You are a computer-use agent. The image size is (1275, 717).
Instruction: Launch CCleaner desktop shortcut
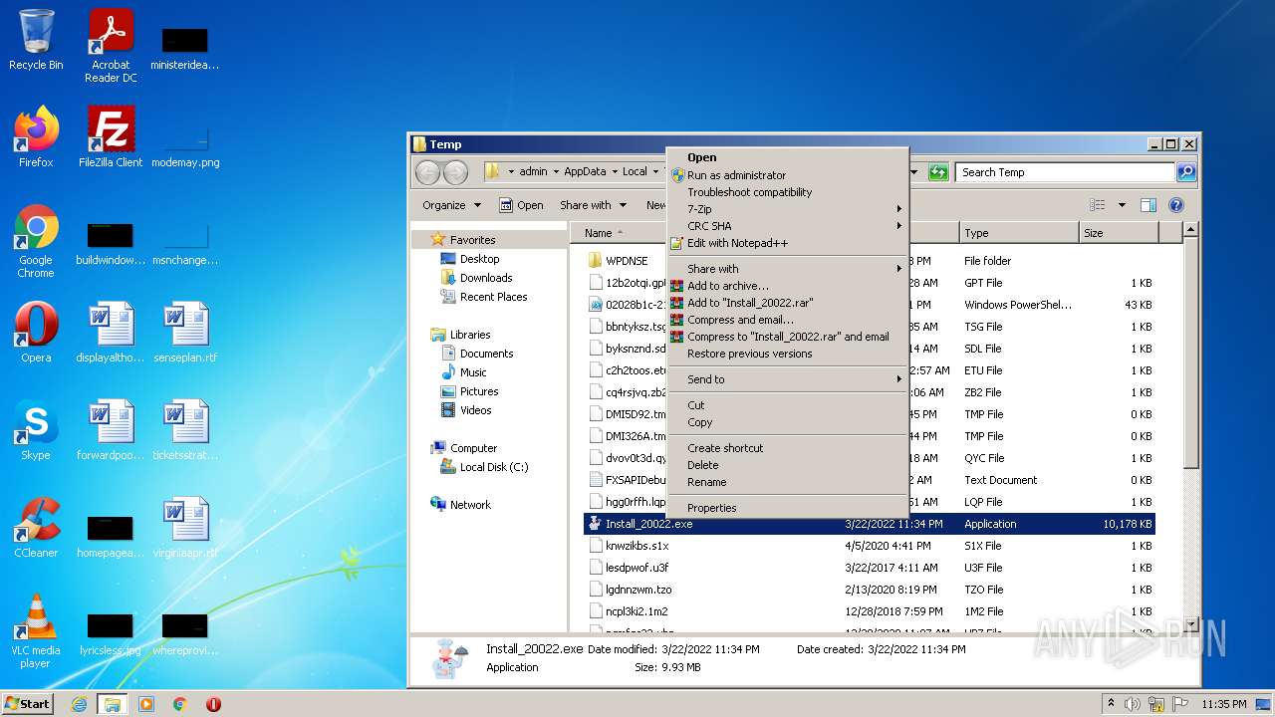click(36, 528)
